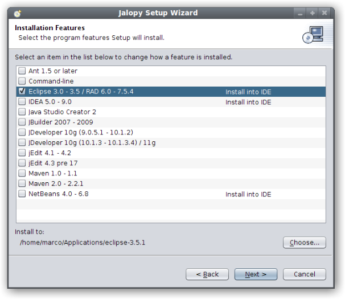Tick the IDEA 5.0 - 9.0 checkbox
The width and height of the screenshot is (345, 299).
pyautogui.click(x=22, y=101)
